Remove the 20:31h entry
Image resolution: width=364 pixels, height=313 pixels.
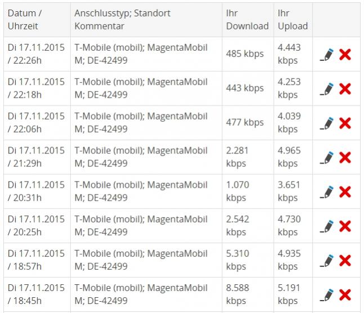pyautogui.click(x=345, y=192)
